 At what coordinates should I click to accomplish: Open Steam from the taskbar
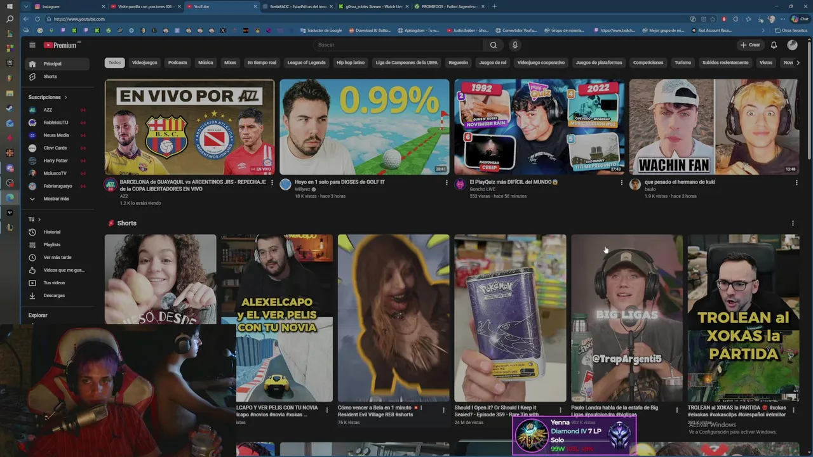(10, 108)
